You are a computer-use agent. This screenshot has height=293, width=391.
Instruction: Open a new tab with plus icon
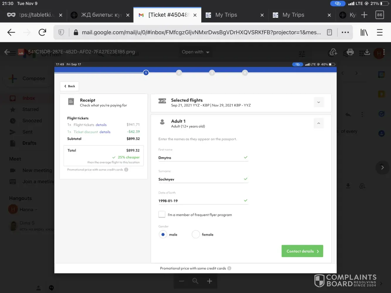[364, 15]
